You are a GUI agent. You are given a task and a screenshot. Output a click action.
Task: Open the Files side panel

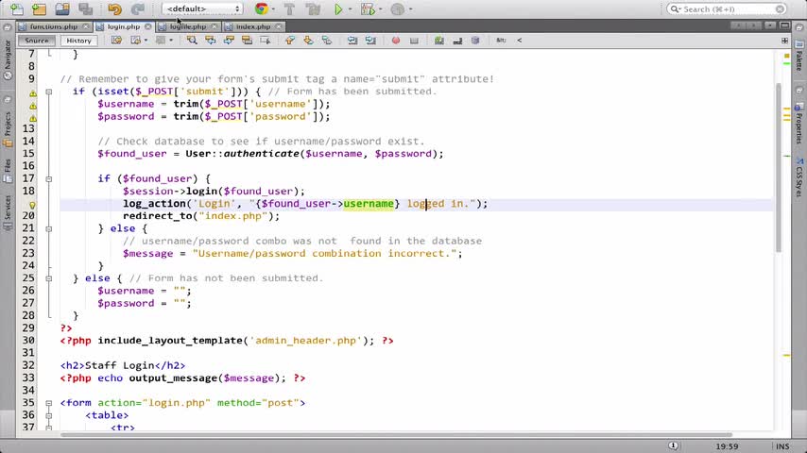tap(8, 171)
